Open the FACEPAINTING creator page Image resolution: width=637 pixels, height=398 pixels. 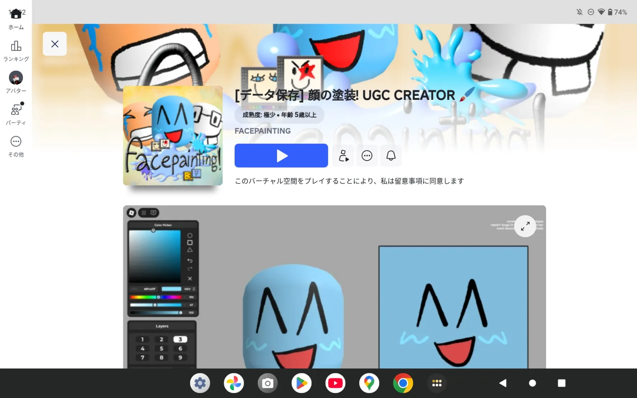click(263, 131)
